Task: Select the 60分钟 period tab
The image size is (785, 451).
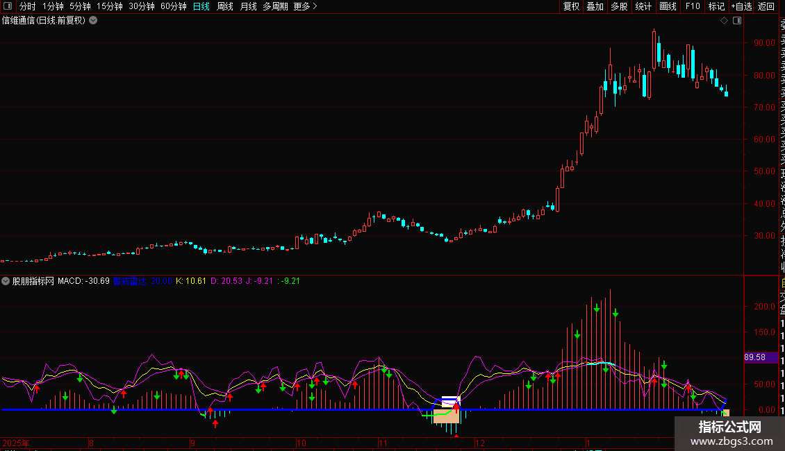Action: click(173, 6)
